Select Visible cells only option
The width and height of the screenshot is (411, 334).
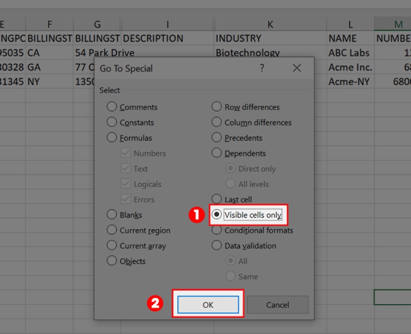[x=217, y=215]
